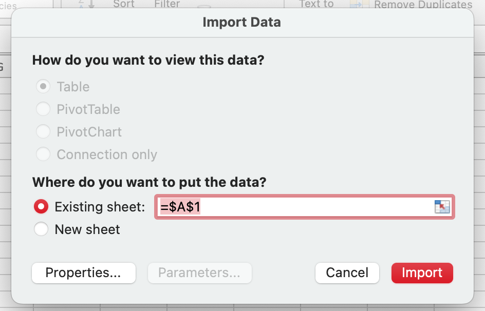Click Filter in the ribbon
The width and height of the screenshot is (485, 311).
[x=167, y=4]
